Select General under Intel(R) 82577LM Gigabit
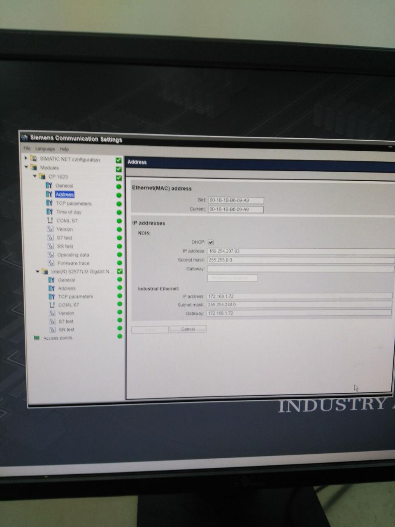This screenshot has height=527, width=395. pos(66,280)
